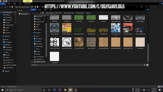Select truck_cabin_out.tex file
Image resolution: width=163 pixels, height=92 pixels.
pos(116,30)
